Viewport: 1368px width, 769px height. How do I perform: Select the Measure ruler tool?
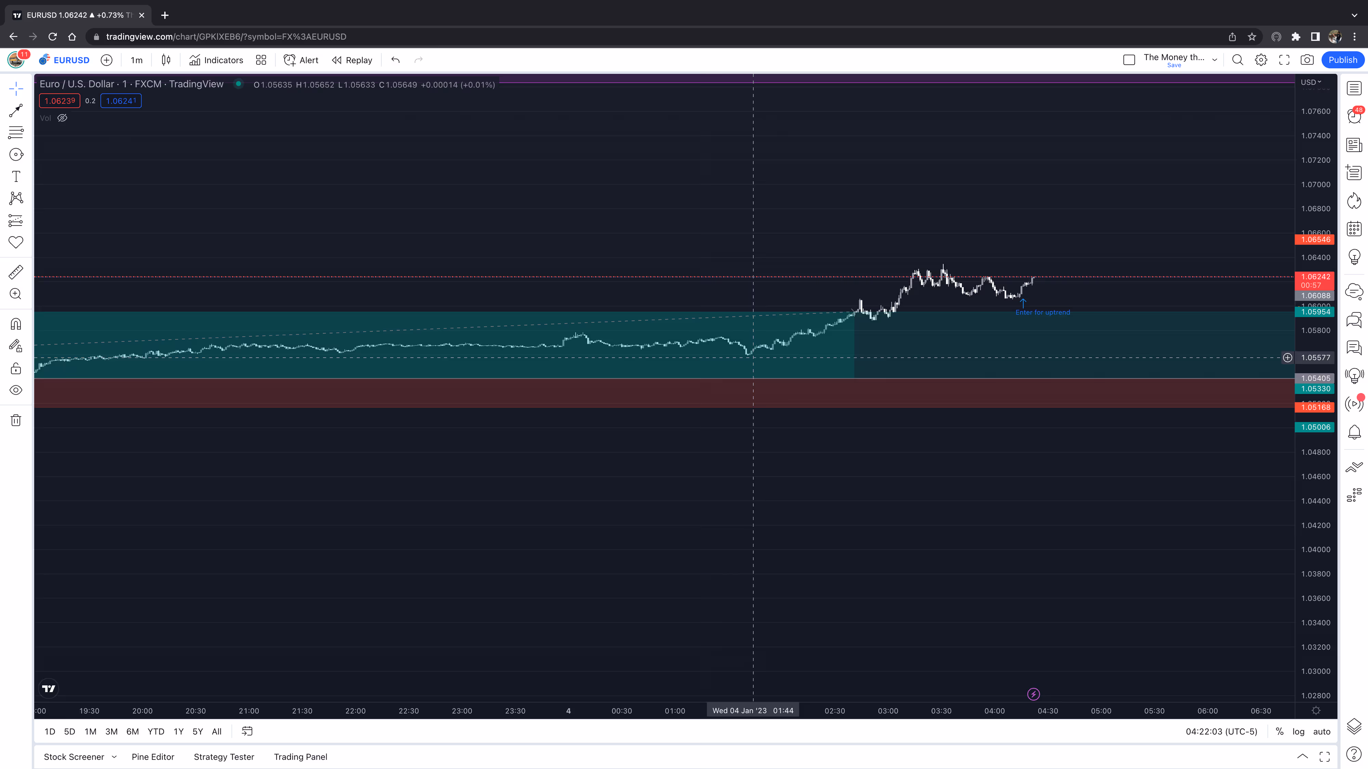tap(16, 272)
